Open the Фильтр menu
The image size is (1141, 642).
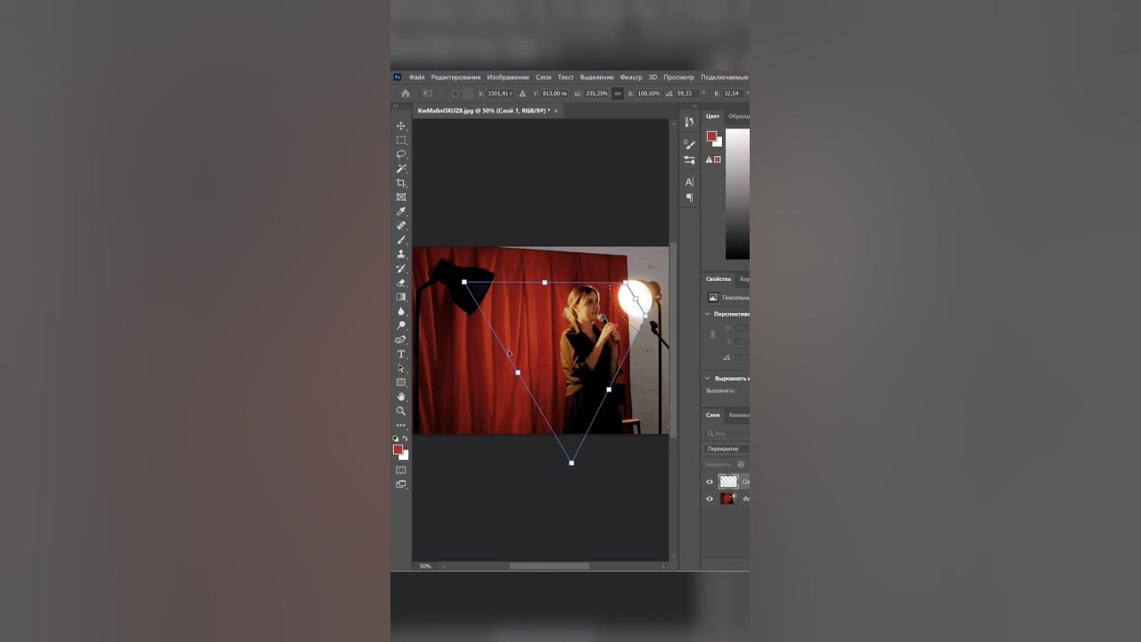631,78
